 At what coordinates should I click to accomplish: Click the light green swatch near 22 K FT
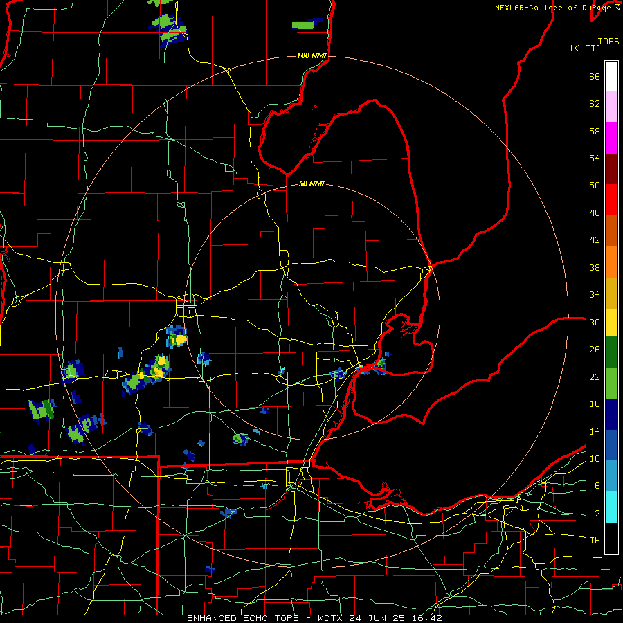point(611,383)
